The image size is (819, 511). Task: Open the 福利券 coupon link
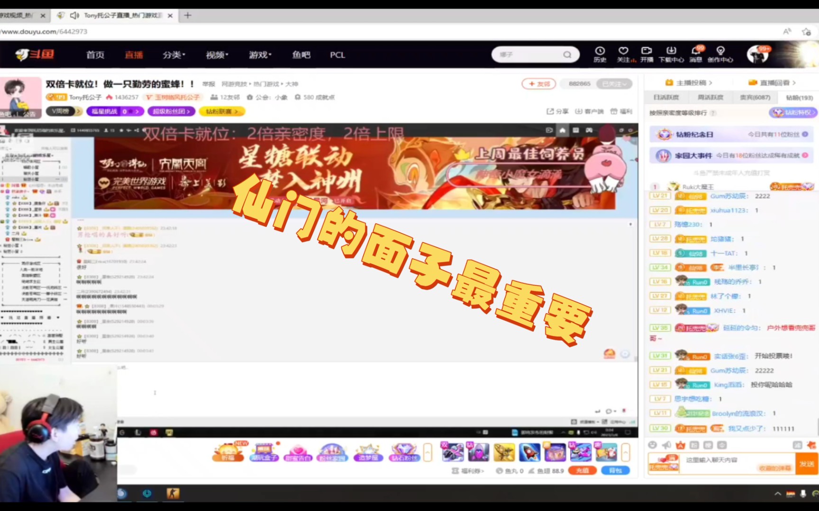pyautogui.click(x=468, y=471)
